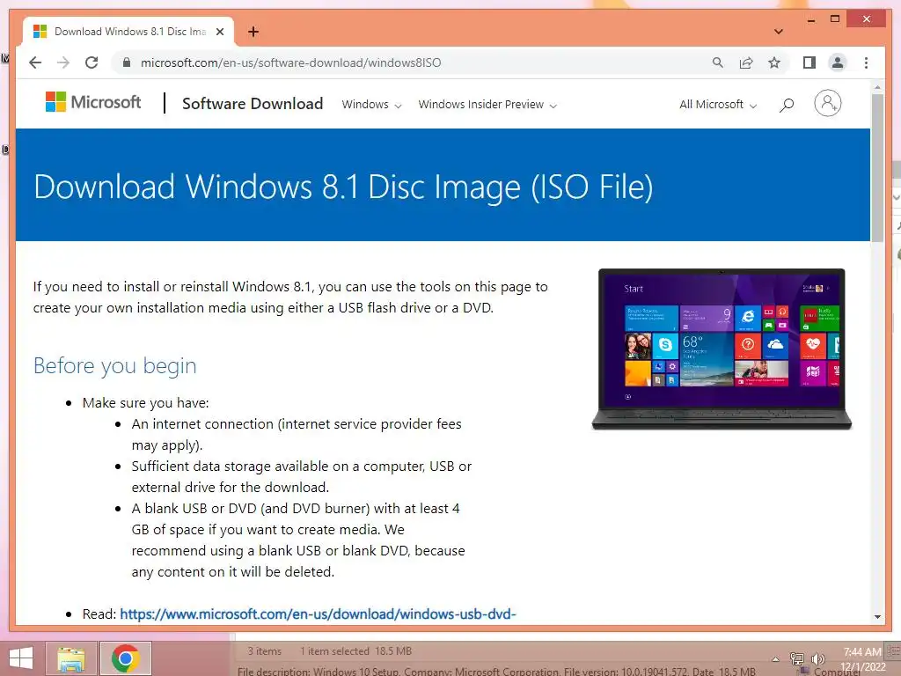
Task: Click the page scrollbar down arrow
Action: tap(877, 617)
